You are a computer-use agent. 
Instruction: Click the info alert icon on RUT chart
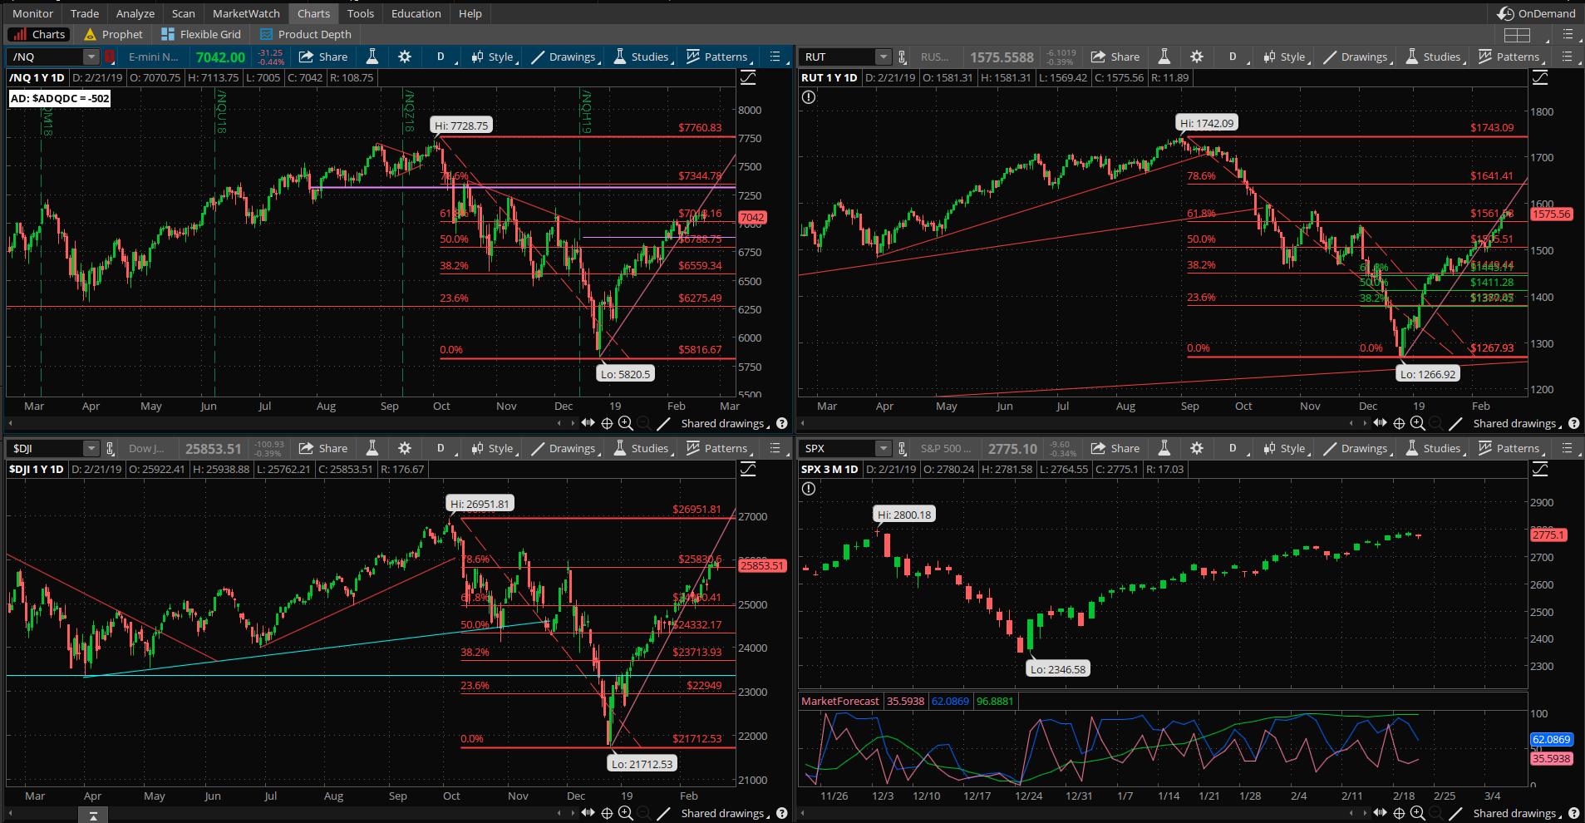(809, 97)
